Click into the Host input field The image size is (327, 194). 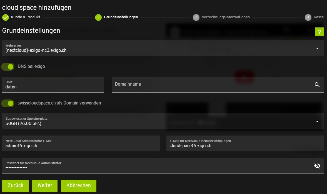tap(53, 87)
